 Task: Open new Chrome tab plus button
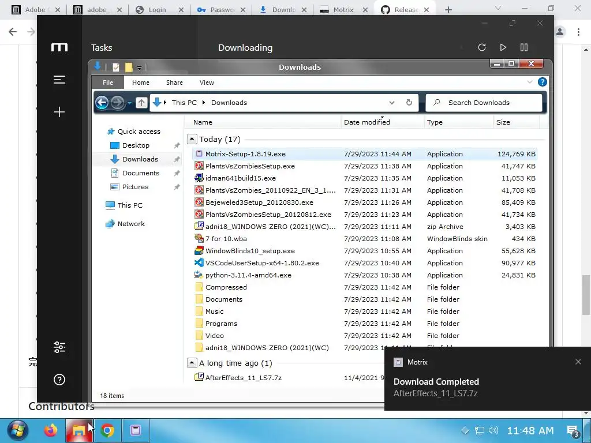[x=448, y=10]
